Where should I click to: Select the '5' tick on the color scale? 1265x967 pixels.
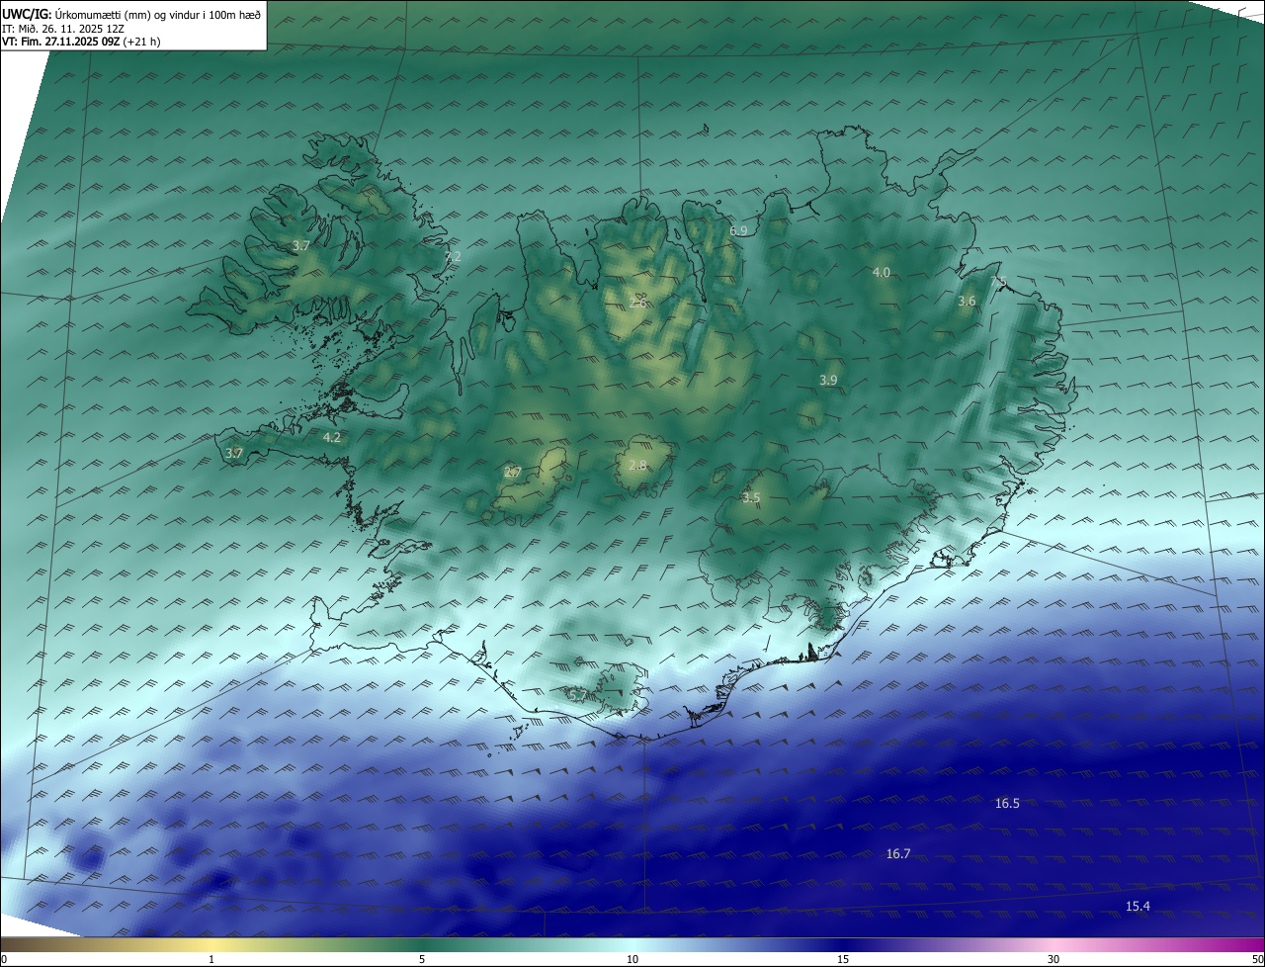422,959
